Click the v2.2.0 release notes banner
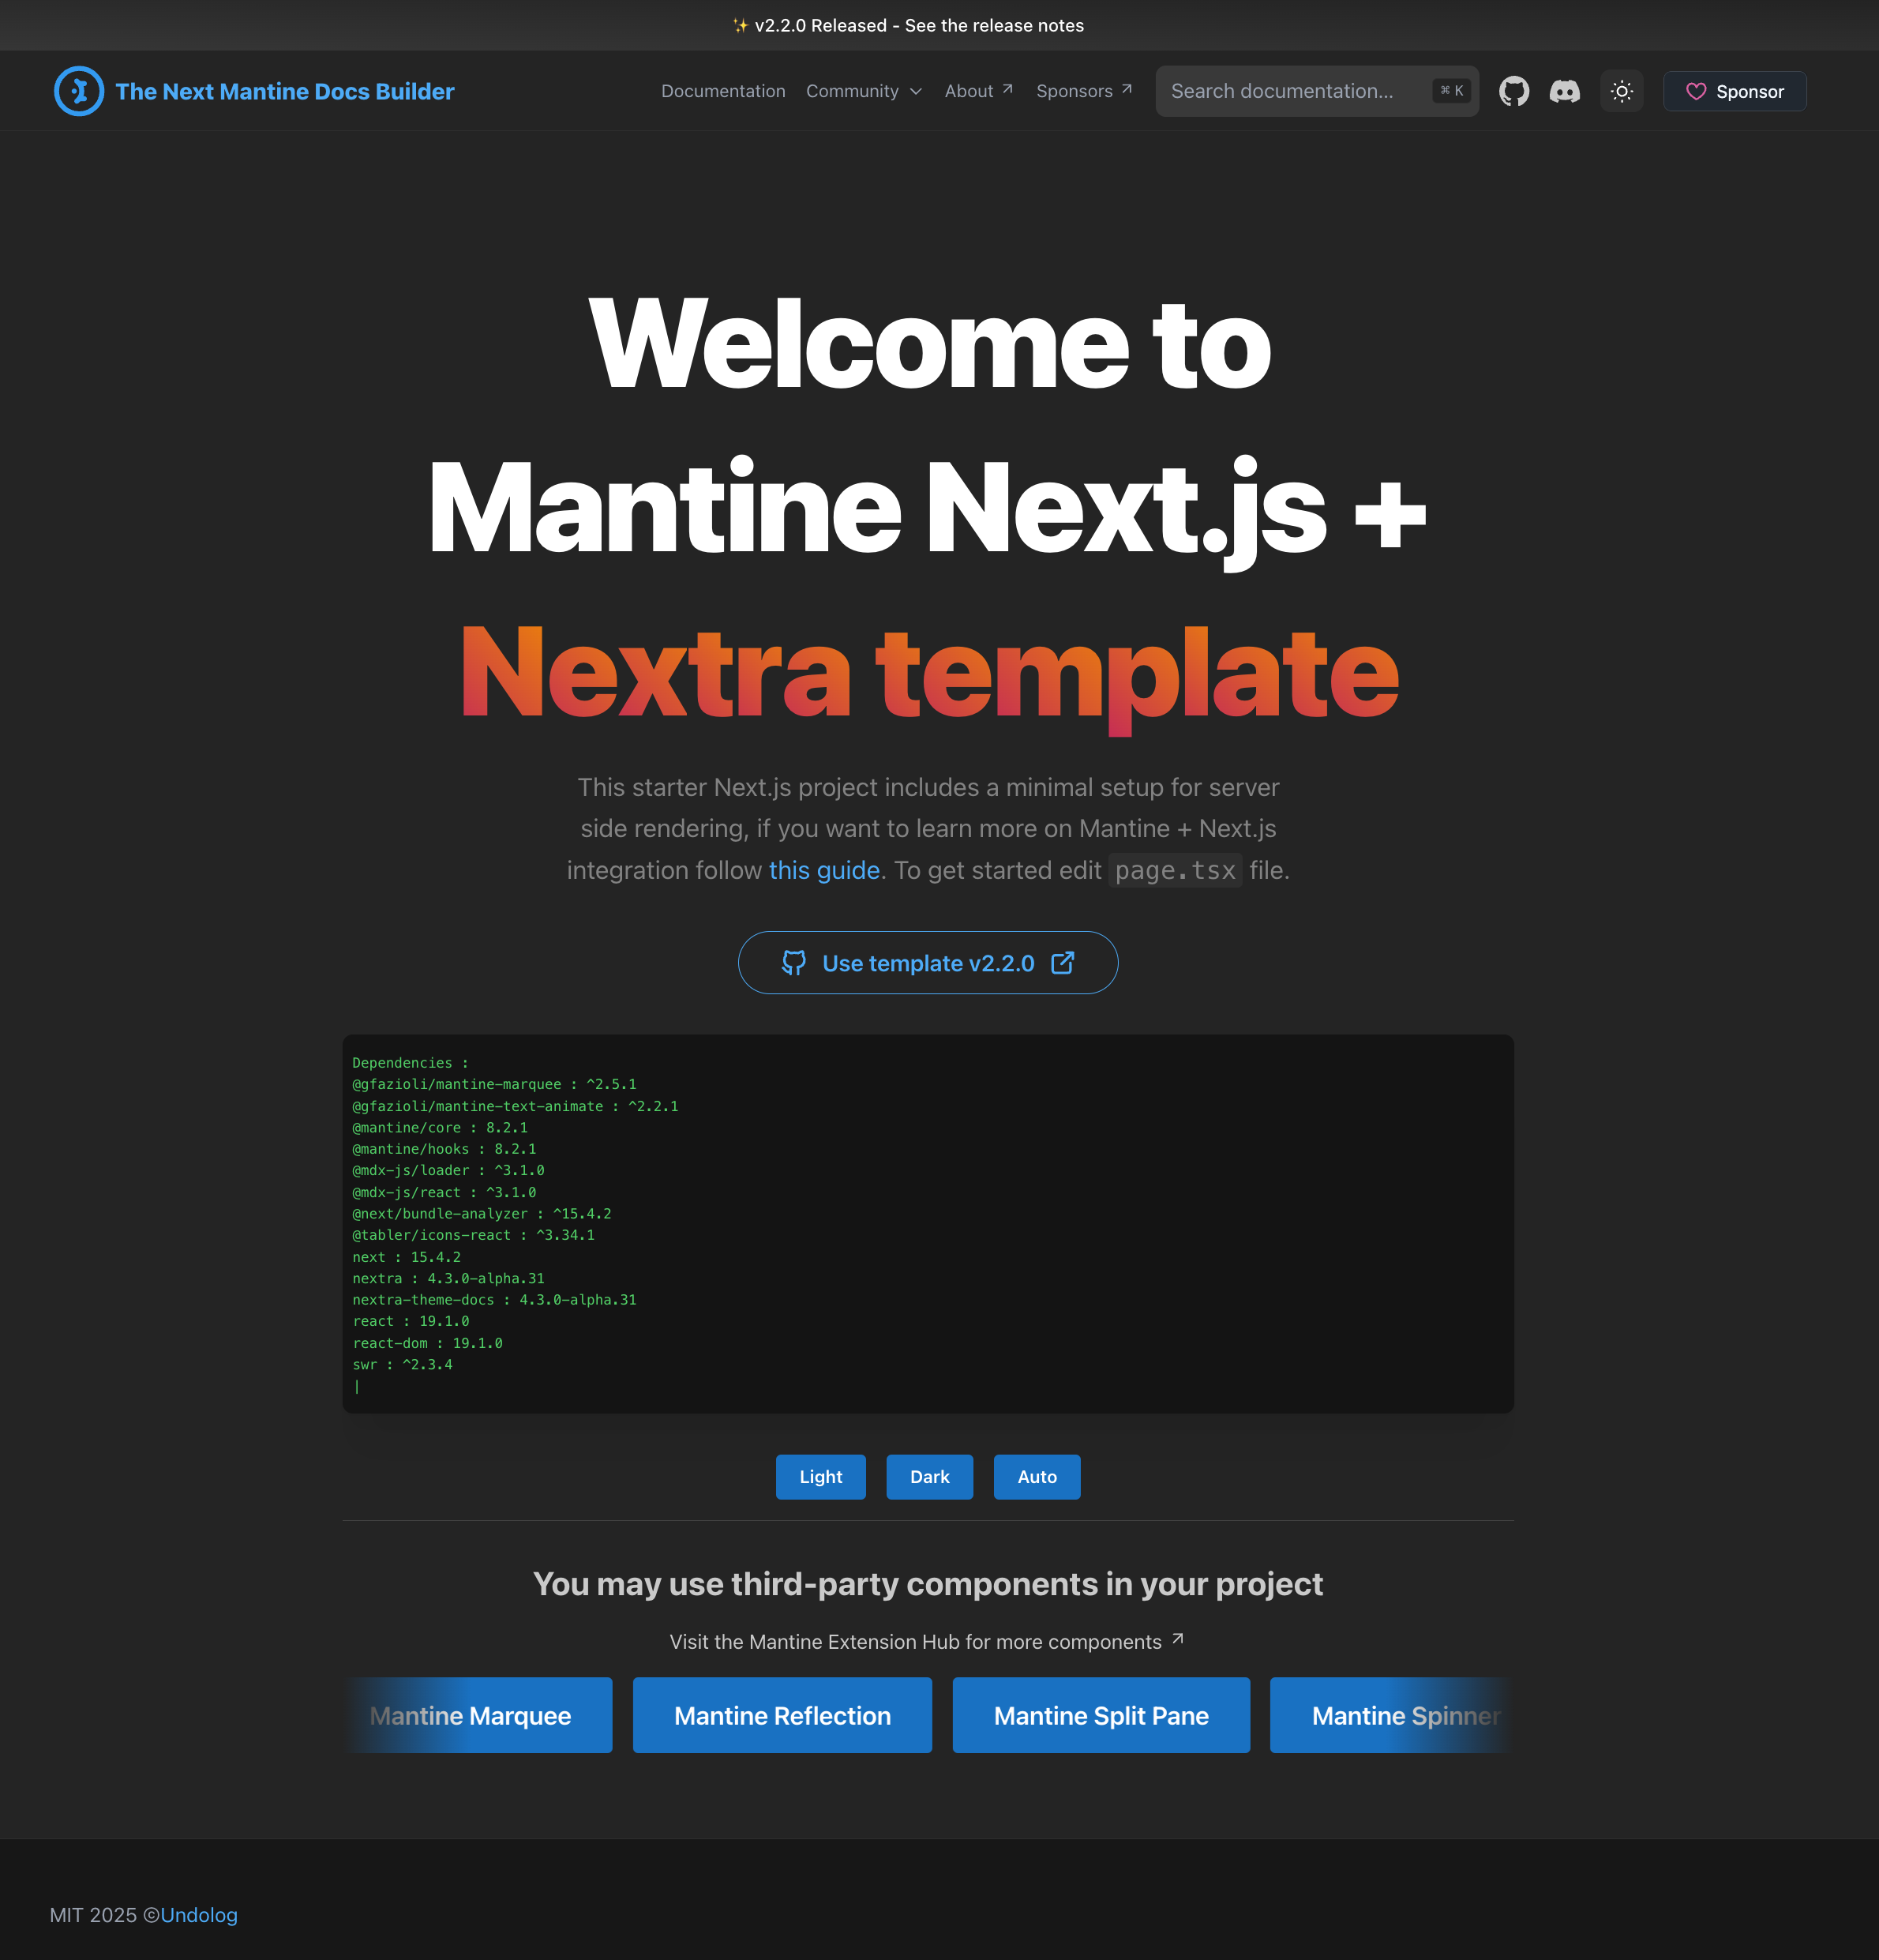 [908, 25]
